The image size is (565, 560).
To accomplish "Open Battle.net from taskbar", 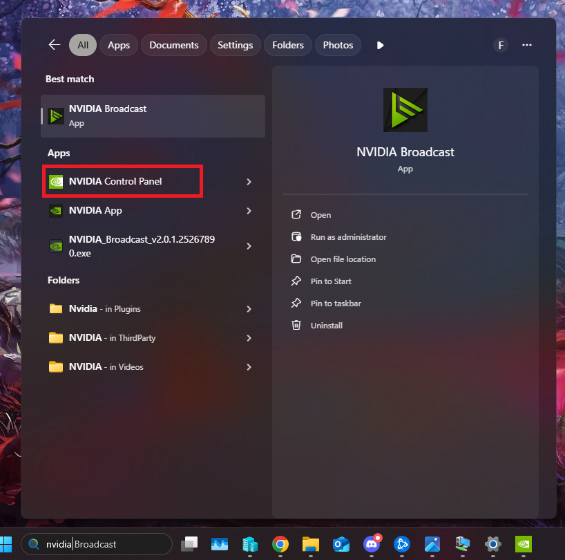I will pos(402,544).
